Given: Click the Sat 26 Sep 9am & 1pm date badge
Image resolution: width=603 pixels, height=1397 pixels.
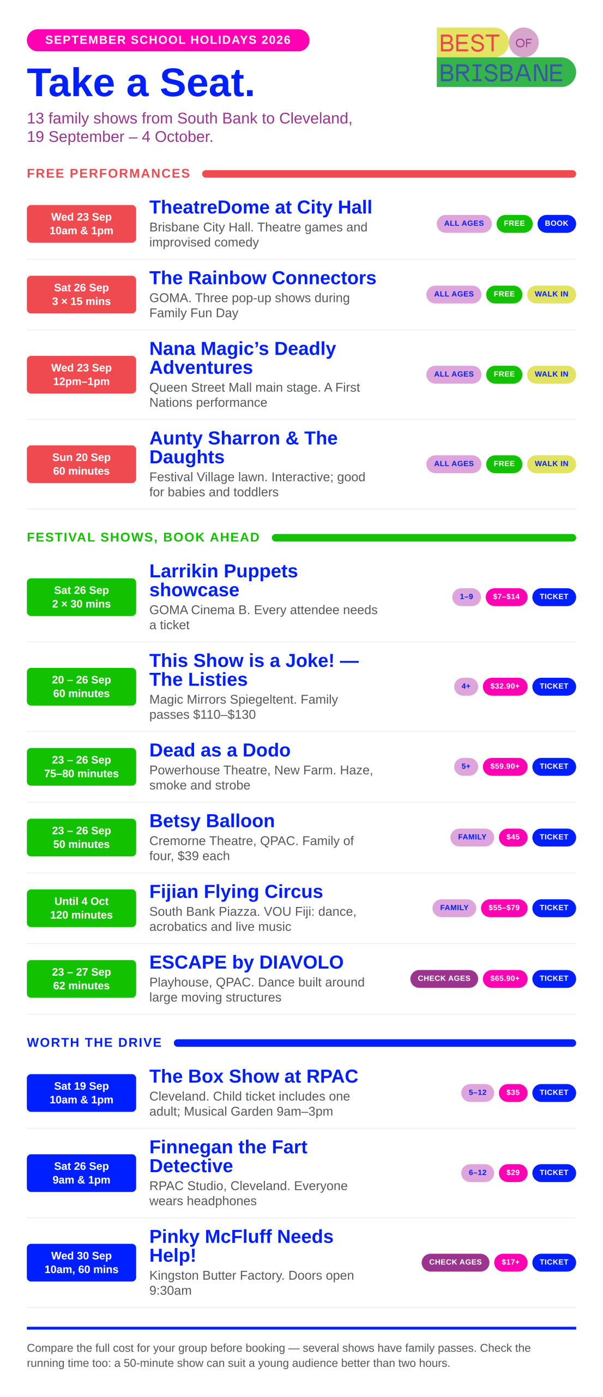Looking at the screenshot, I should [81, 1173].
